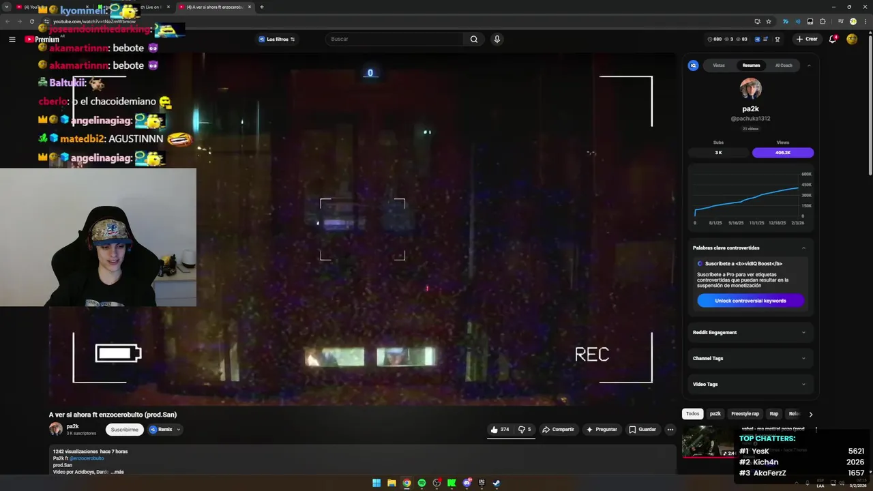Image resolution: width=873 pixels, height=491 pixels.
Task: Open Windows Start menu
Action: coord(376,483)
